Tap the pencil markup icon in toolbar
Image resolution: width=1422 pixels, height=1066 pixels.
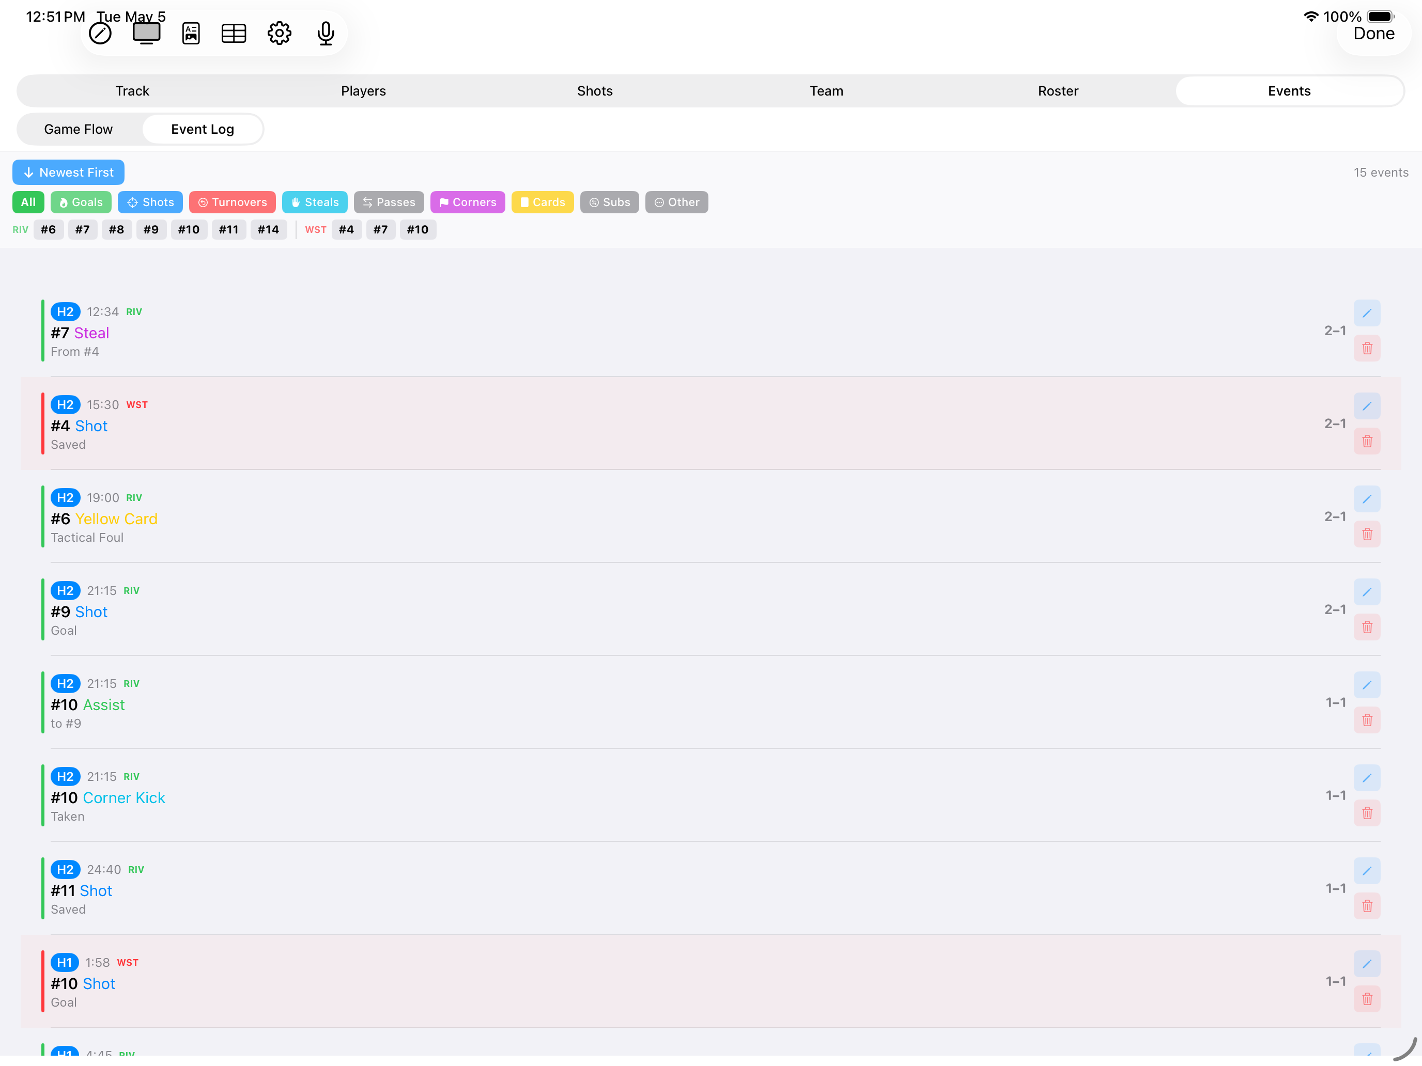click(100, 34)
